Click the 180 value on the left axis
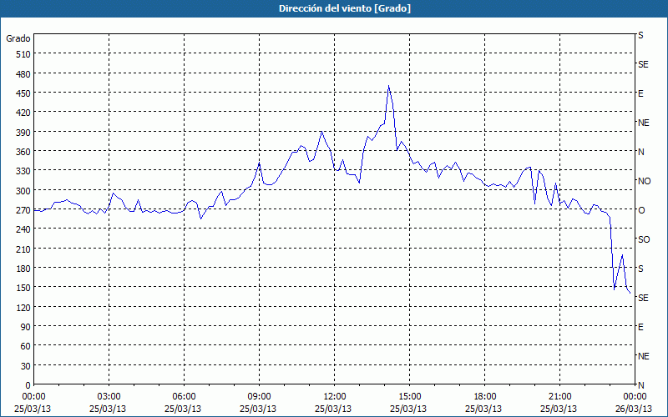The width and height of the screenshot is (668, 417). (23, 269)
